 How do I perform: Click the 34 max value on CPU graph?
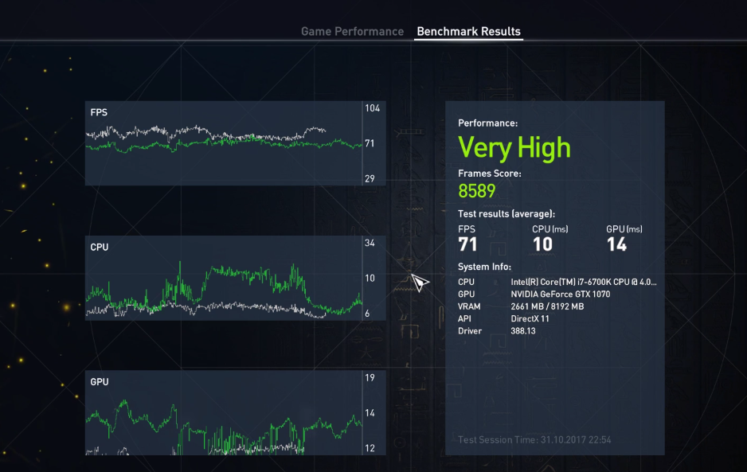pyautogui.click(x=370, y=243)
